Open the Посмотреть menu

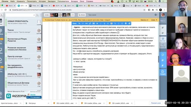[x=32, y=1]
